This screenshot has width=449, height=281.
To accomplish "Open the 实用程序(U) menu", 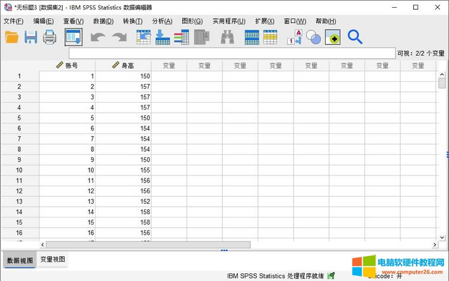I will coord(229,21).
